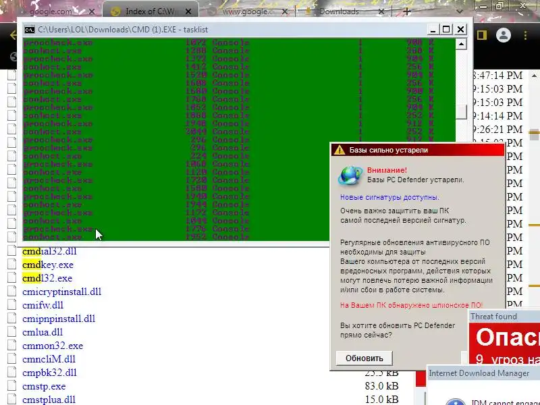Click the CMD scrollbar up arrow
The image size is (540, 405).
[461, 44]
